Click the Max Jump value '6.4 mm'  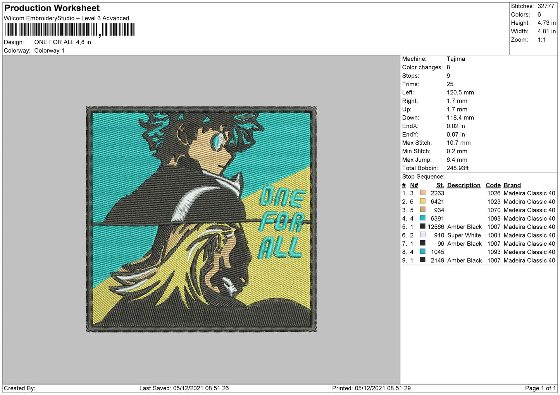pyautogui.click(x=457, y=160)
